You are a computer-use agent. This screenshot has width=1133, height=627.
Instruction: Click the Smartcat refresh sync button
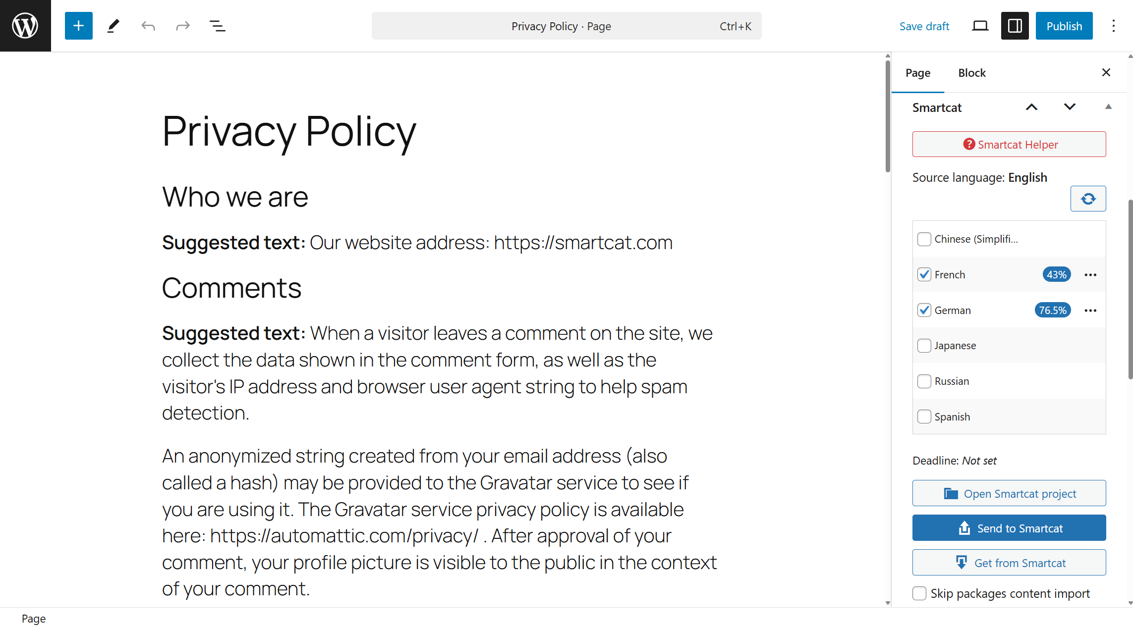pyautogui.click(x=1088, y=199)
